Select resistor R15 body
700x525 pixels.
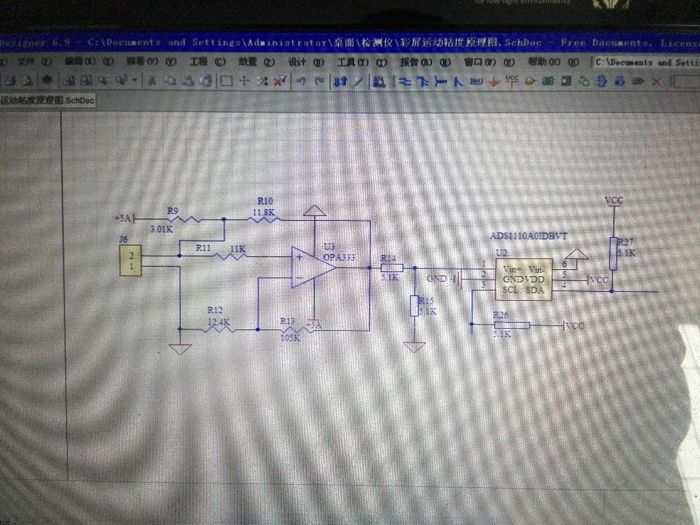point(414,306)
